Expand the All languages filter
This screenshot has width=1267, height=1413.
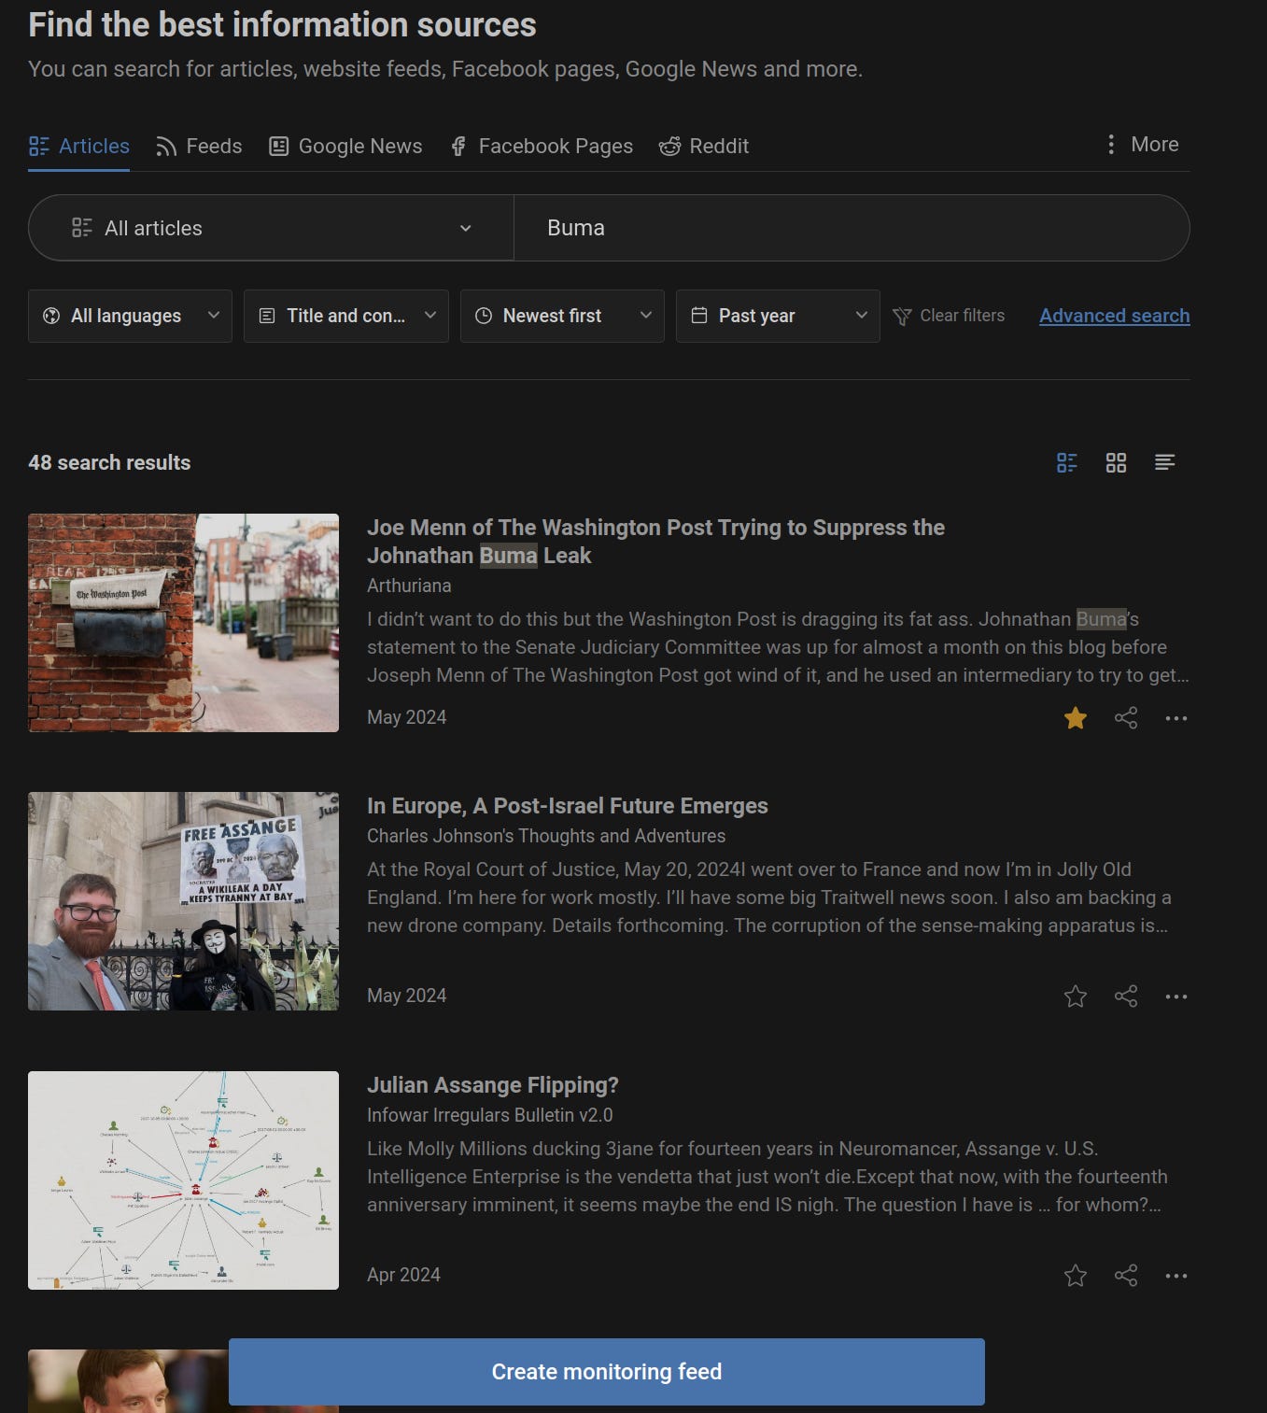[x=130, y=316]
